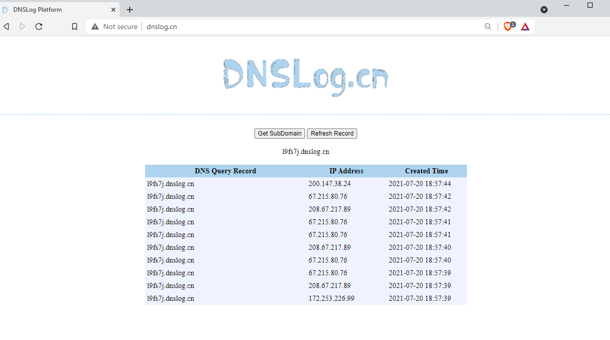The width and height of the screenshot is (610, 340).
Task: Reload the dnslog.cn page
Action: click(39, 27)
